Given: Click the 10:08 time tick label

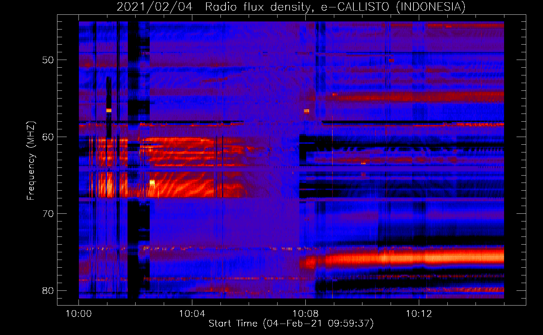Looking at the screenshot, I should coord(305,314).
